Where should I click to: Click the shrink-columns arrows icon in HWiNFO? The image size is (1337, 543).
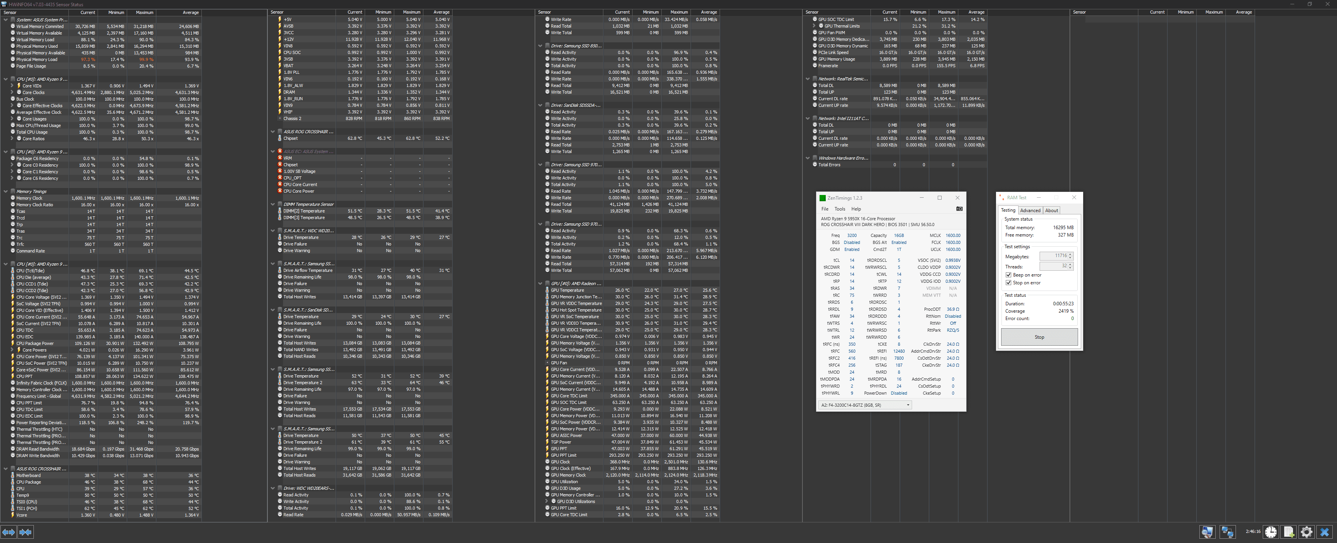pos(25,532)
